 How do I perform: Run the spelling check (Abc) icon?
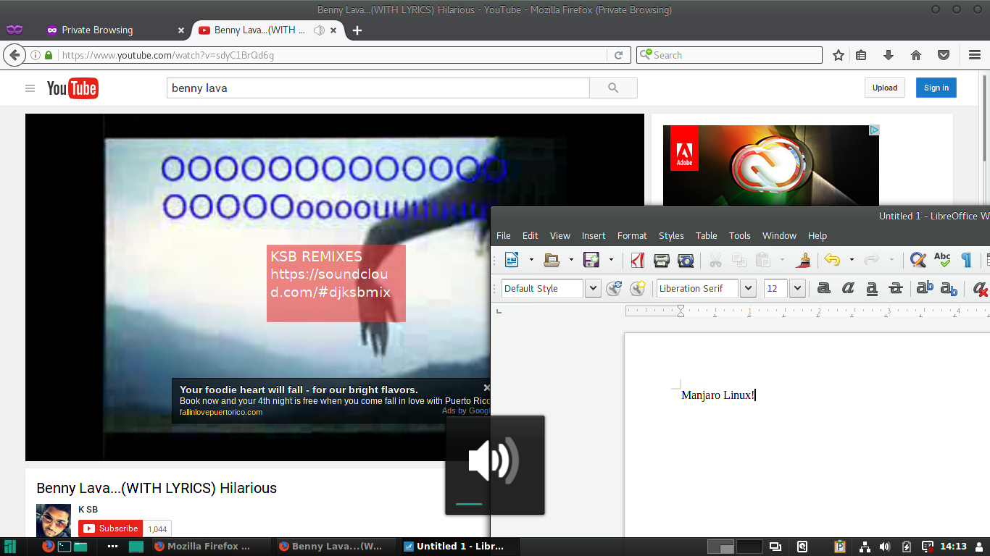pos(942,260)
